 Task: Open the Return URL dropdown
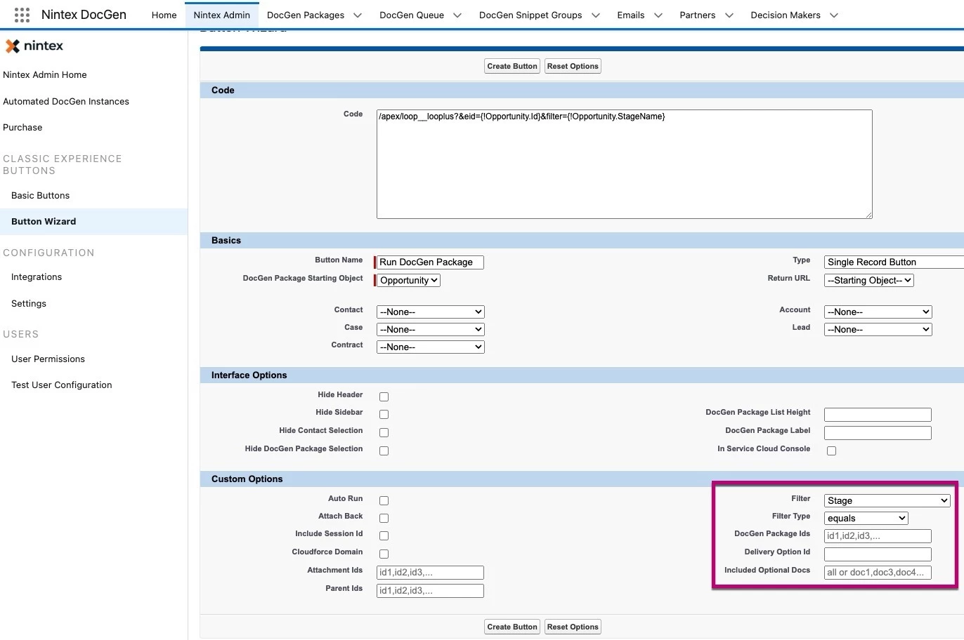pos(868,280)
